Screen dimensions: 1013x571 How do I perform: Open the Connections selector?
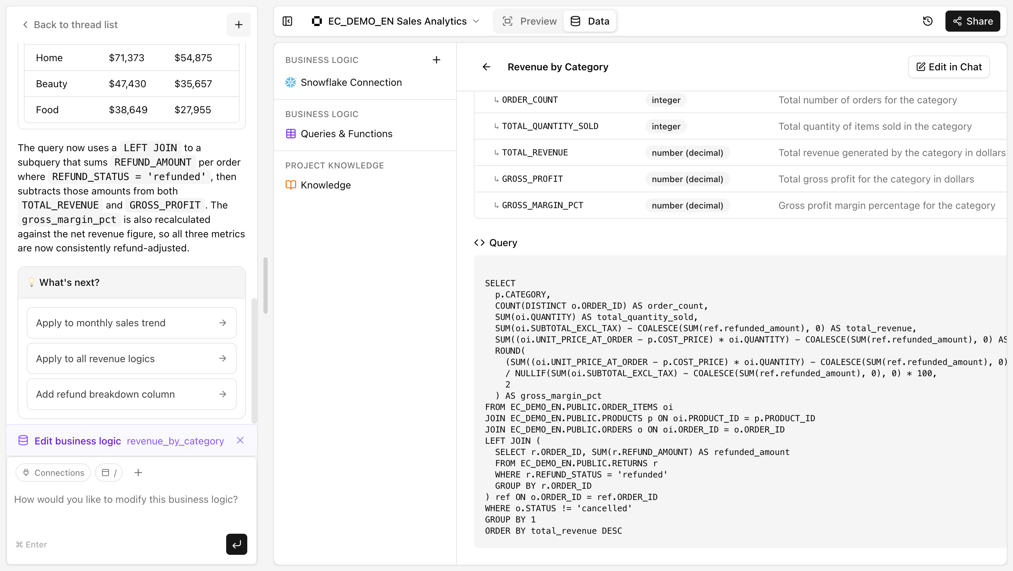coord(53,473)
